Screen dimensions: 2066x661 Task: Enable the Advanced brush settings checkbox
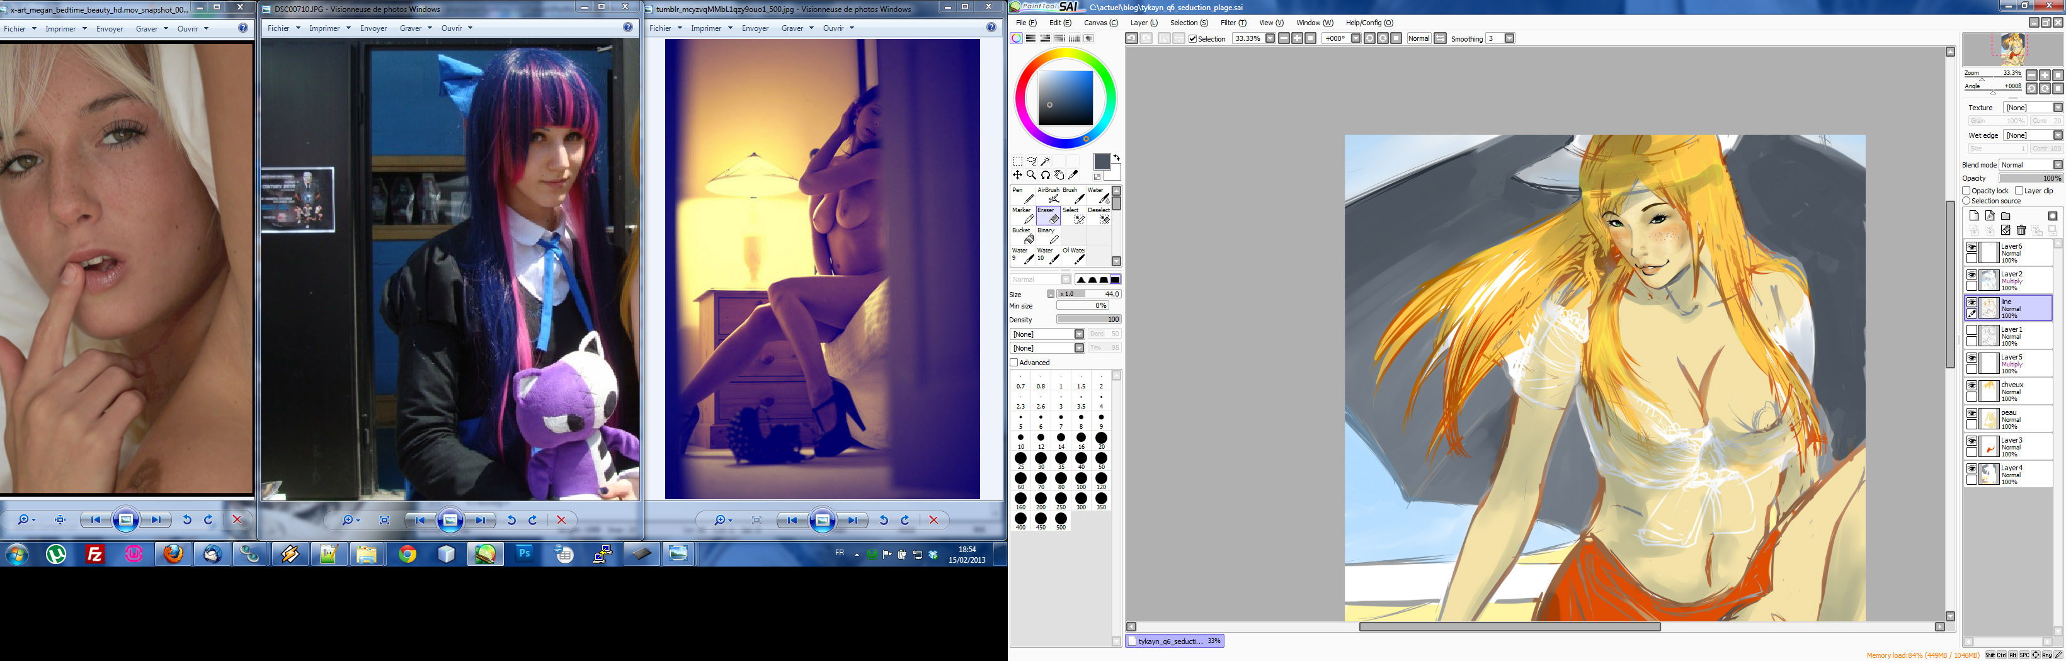[x=1013, y=362]
